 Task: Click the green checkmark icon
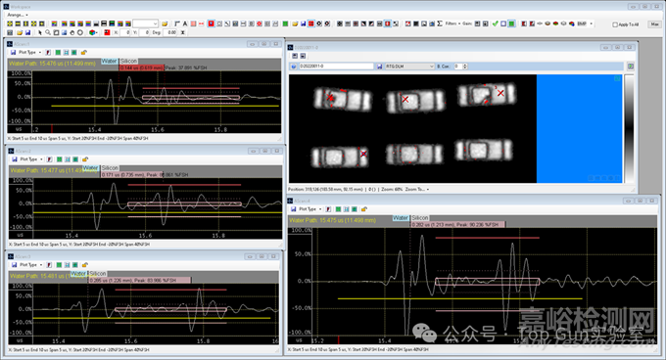(495, 23)
